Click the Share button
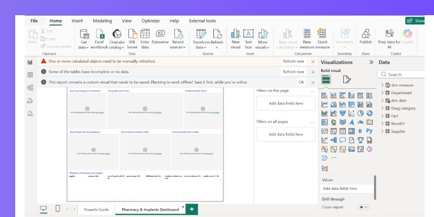Image resolution: width=434 pixels, height=217 pixels. point(415,21)
